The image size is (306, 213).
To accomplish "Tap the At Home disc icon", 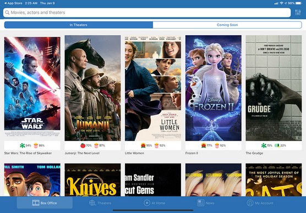I will click(147, 203).
